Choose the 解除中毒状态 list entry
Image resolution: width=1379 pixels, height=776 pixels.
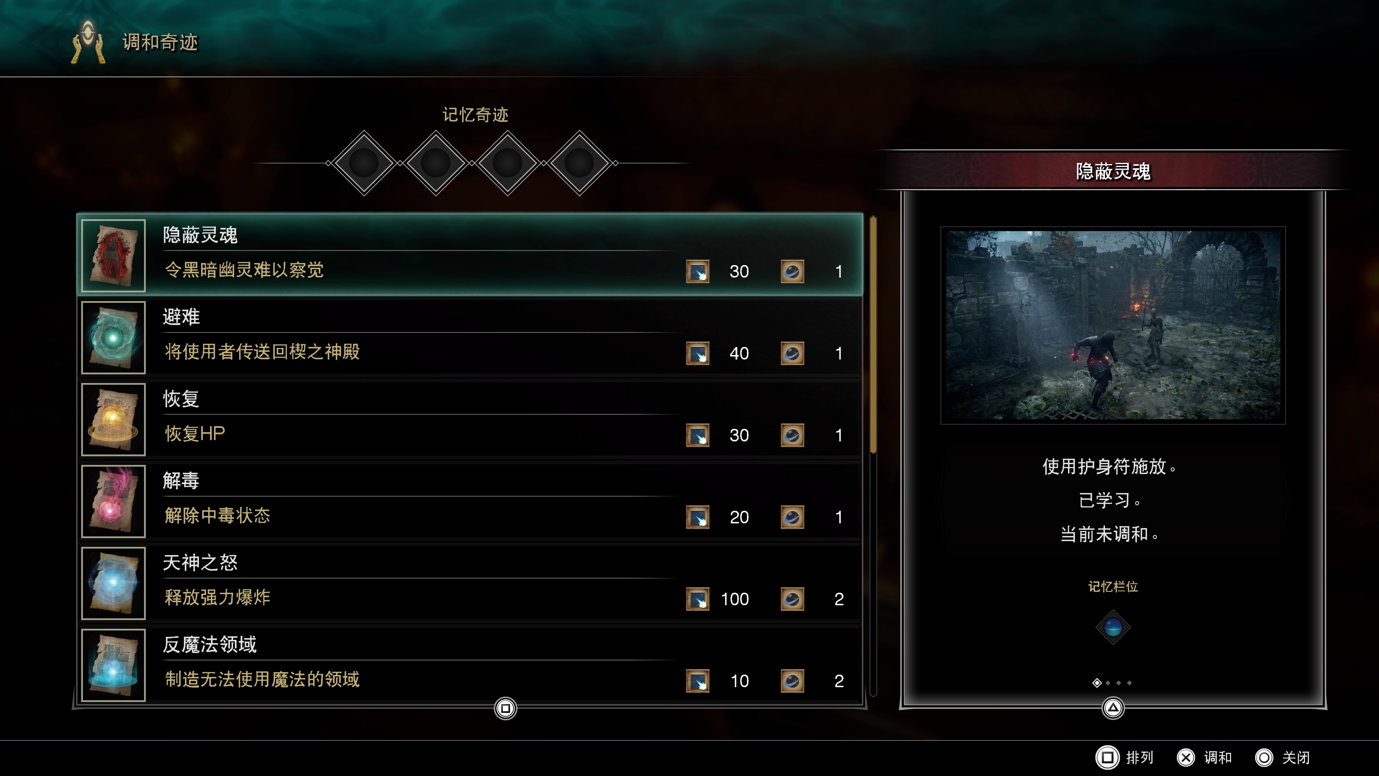tap(471, 501)
